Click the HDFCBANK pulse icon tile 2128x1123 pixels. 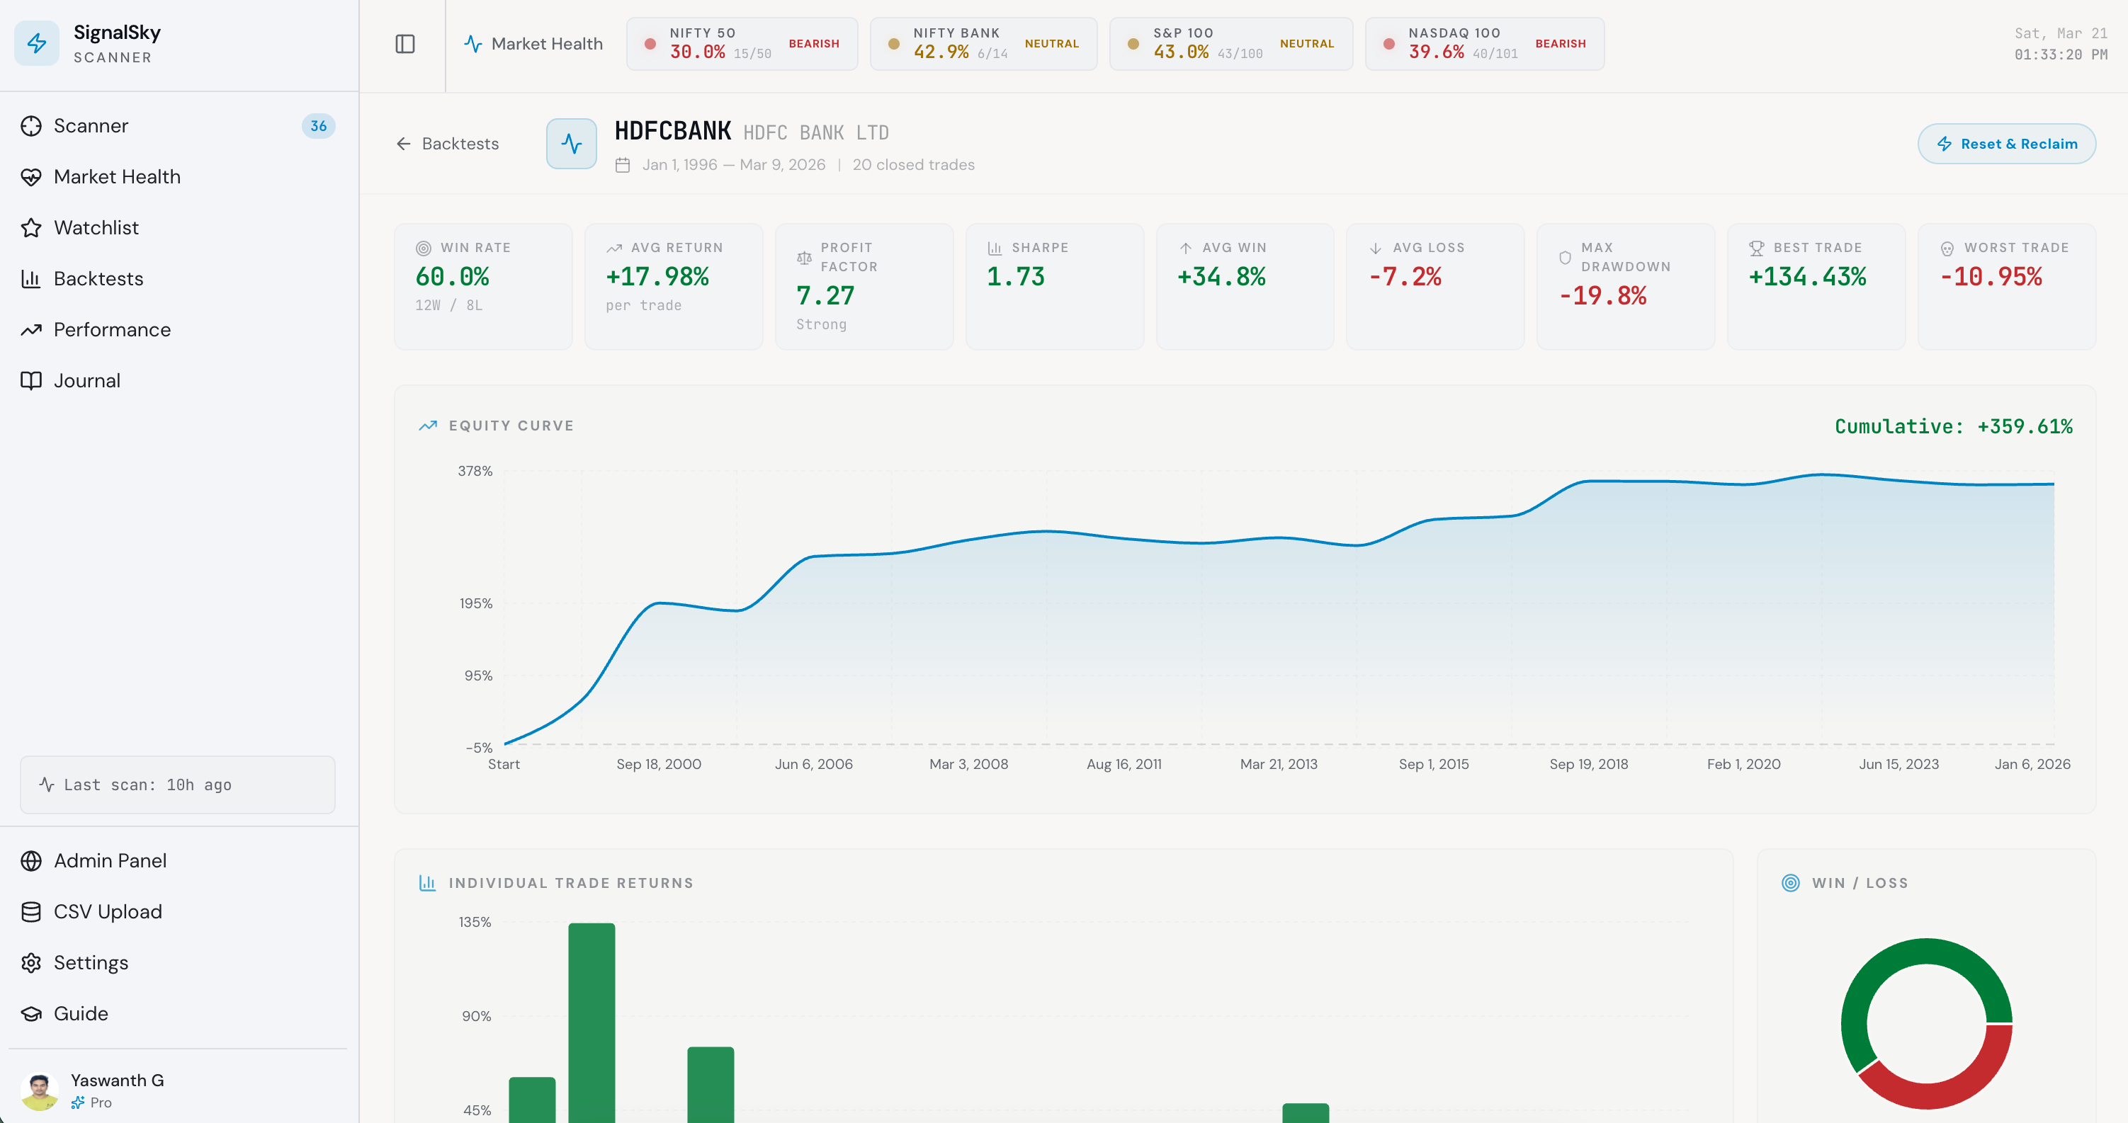[x=572, y=144]
